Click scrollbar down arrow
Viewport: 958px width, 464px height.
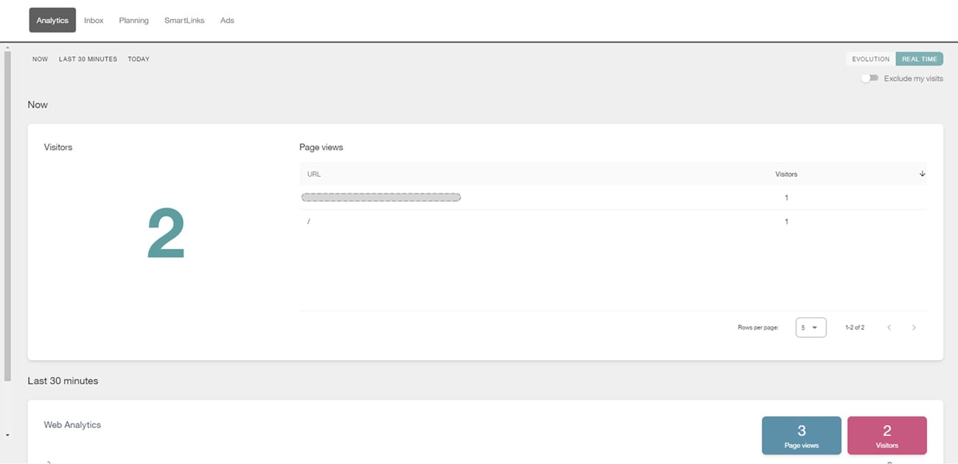pos(7,435)
